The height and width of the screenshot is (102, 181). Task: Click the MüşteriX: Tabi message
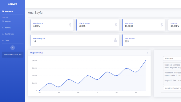click(x=172, y=81)
